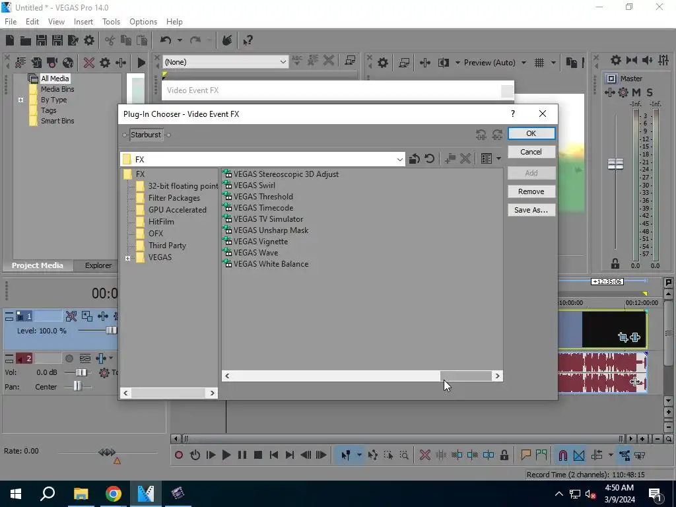Click the Normal Edit tool icon
Viewport: 676px width, 507px height.
click(x=345, y=455)
